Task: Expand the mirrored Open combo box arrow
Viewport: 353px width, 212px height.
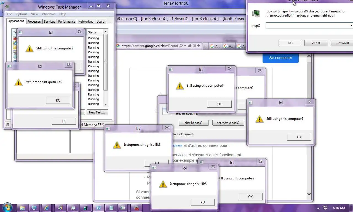Action: coord(351,26)
